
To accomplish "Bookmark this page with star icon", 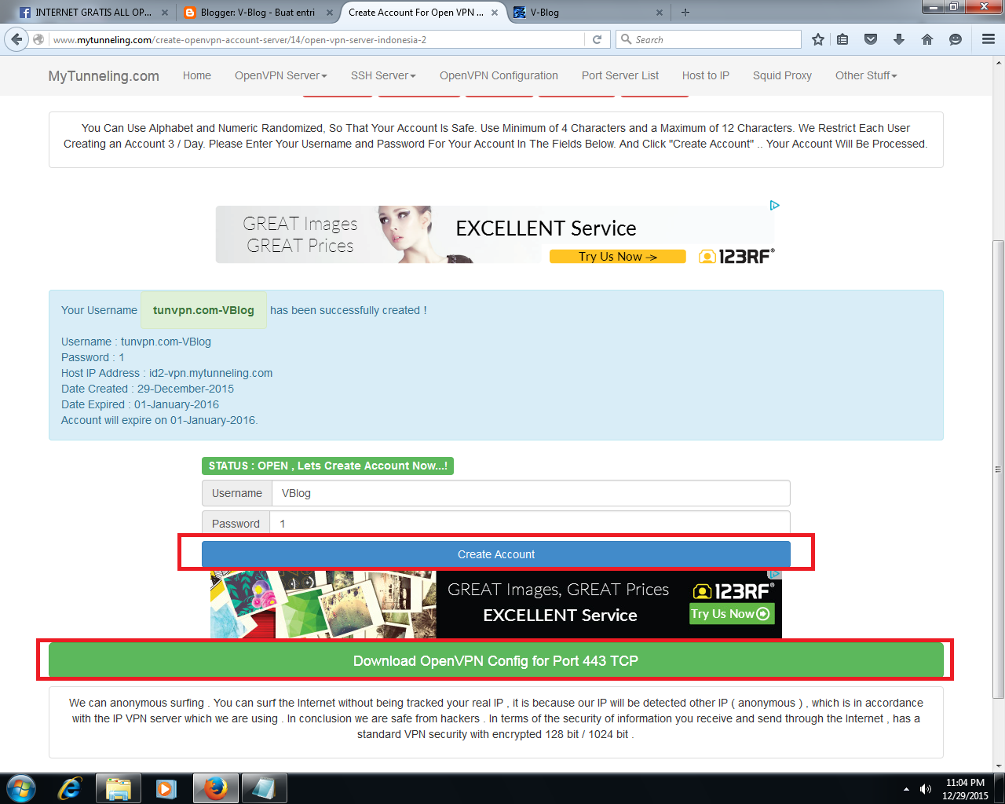I will tap(818, 39).
